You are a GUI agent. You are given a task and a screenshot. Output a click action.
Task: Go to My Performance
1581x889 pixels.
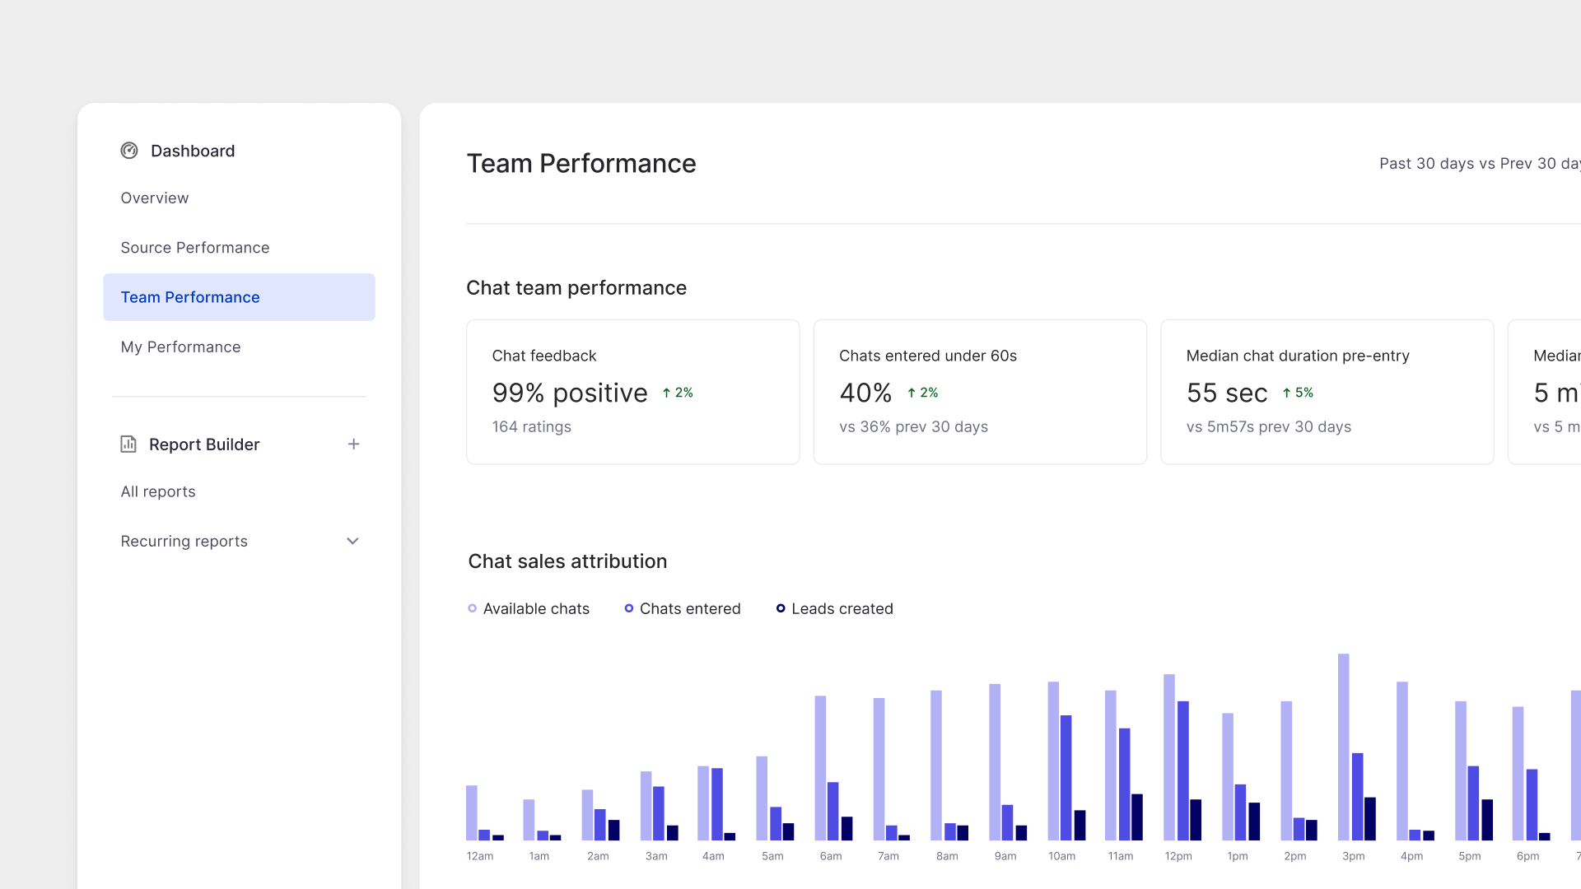pyautogui.click(x=180, y=347)
